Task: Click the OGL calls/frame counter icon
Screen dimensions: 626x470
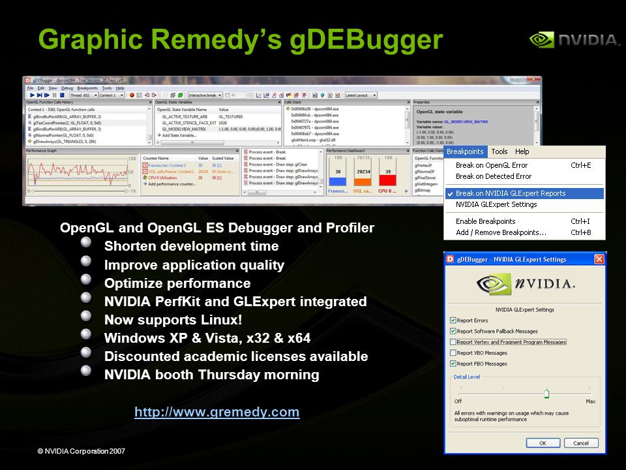Action: 145,172
